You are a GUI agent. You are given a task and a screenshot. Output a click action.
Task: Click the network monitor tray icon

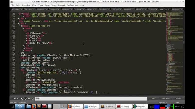(x=168, y=107)
